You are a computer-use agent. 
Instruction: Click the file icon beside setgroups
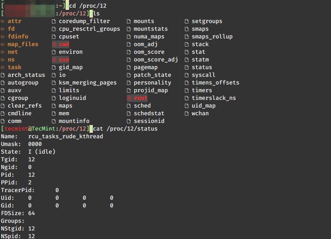tap(187, 21)
